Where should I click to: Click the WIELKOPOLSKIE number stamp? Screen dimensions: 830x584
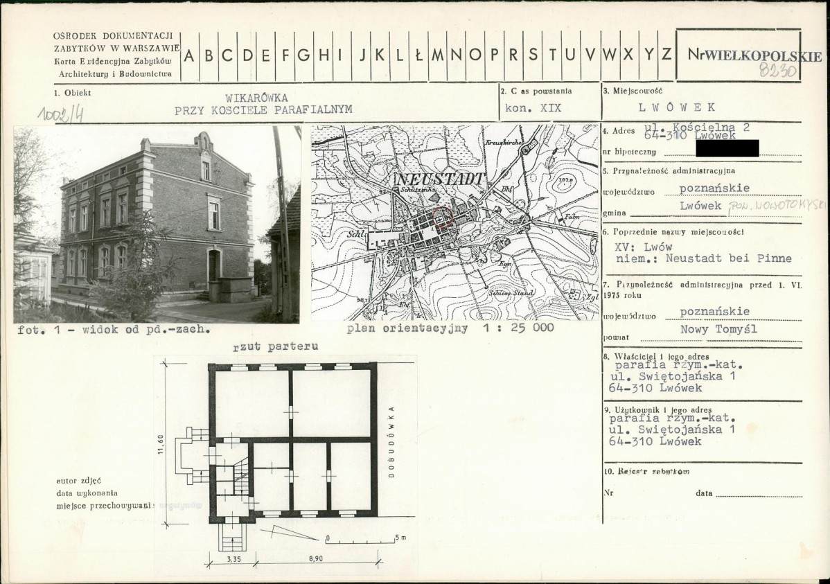tap(755, 55)
